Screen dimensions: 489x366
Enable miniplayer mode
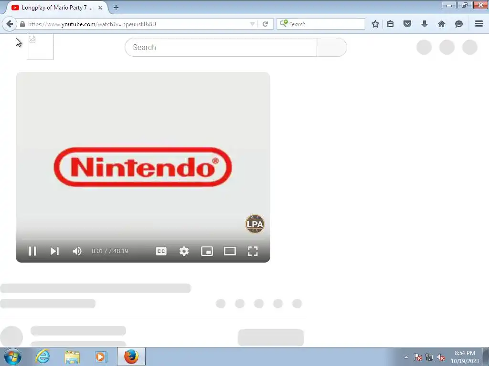(x=207, y=251)
